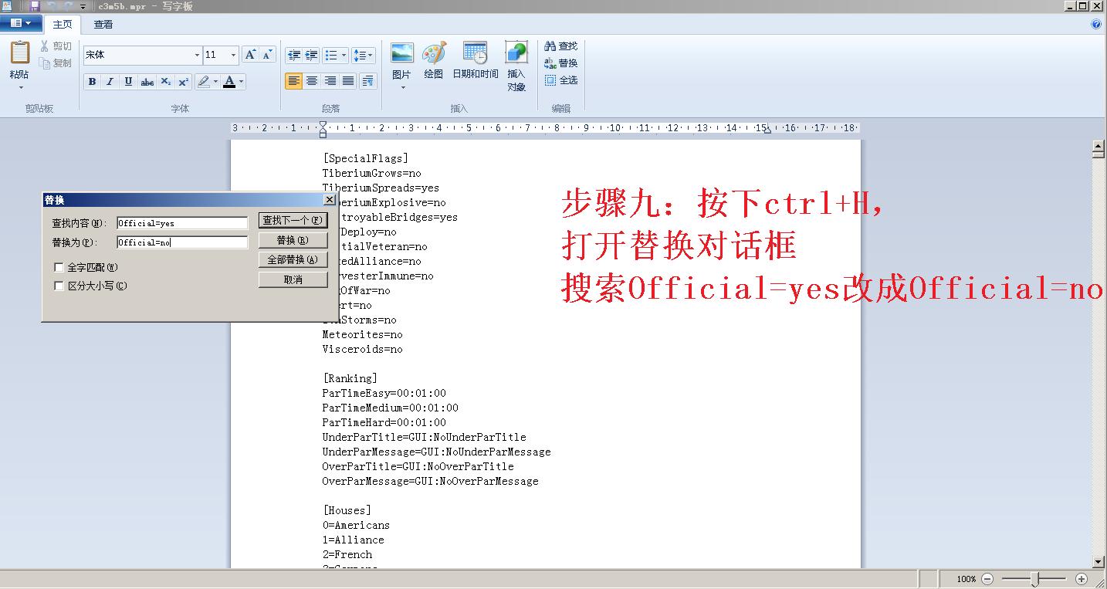Click the Paste (粘贴) clipboard icon
This screenshot has height=589, width=1107.
coord(19,53)
